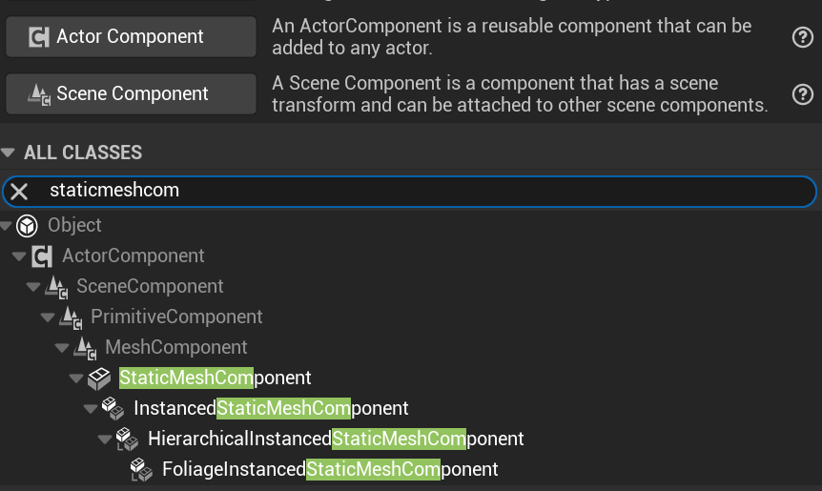
Task: Collapse the MeshComponent tree node arrow
Action: click(62, 348)
